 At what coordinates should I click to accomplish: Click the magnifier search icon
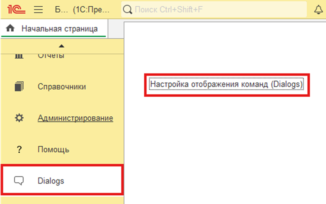pos(127,9)
